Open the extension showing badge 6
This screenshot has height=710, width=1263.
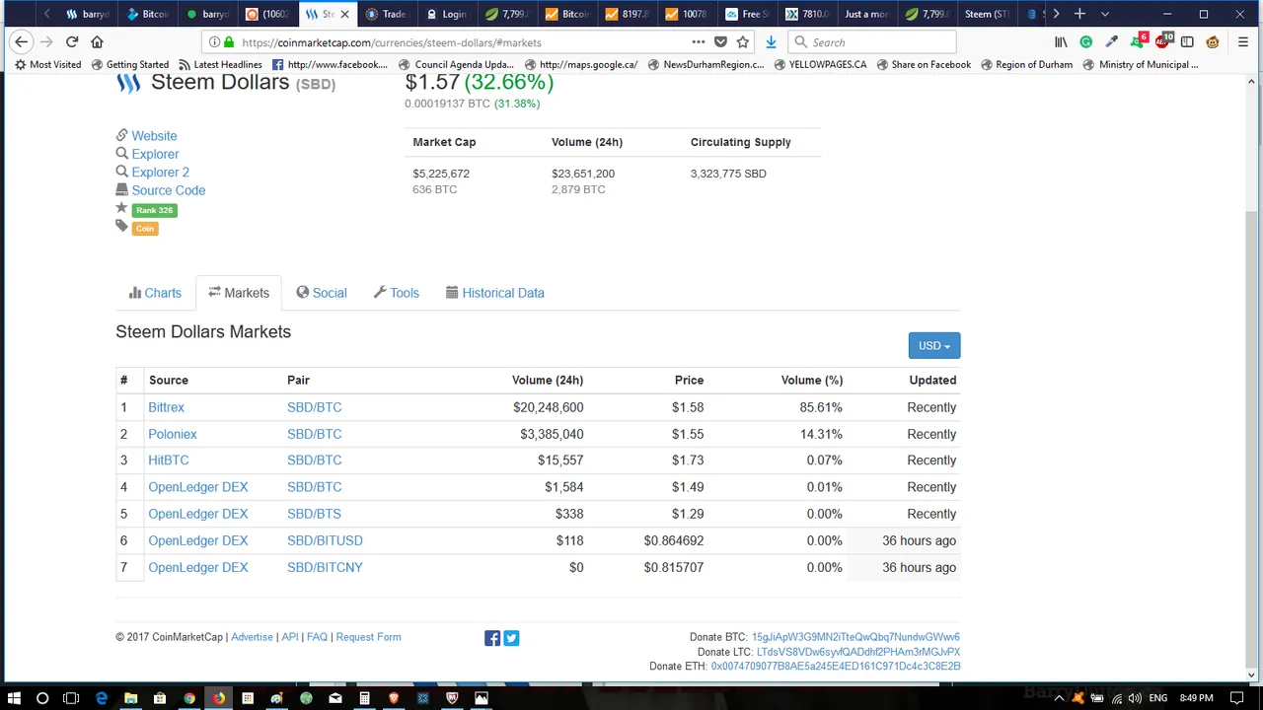[x=1139, y=41]
